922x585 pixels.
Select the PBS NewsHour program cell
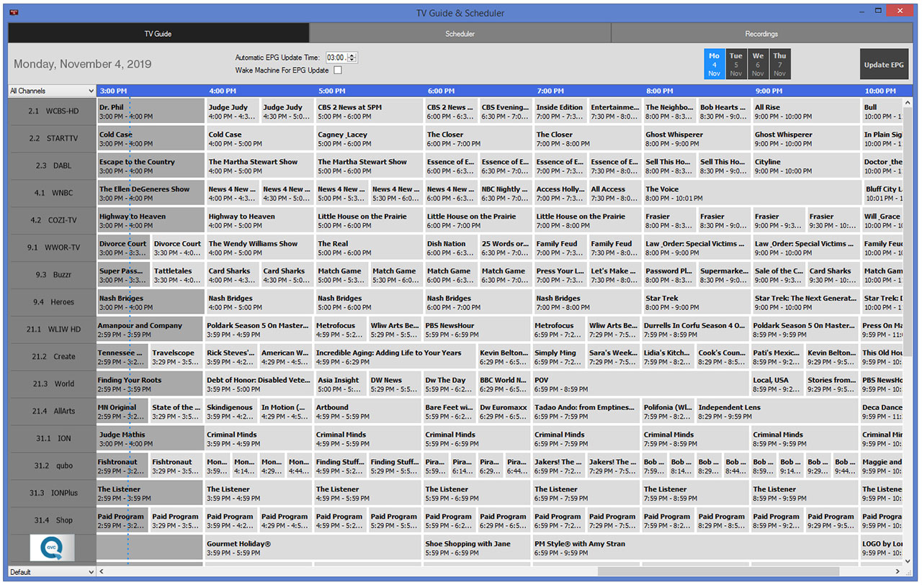coord(477,329)
